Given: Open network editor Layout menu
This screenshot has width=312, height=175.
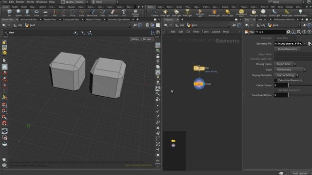Looking at the screenshot, I should click(215, 32).
